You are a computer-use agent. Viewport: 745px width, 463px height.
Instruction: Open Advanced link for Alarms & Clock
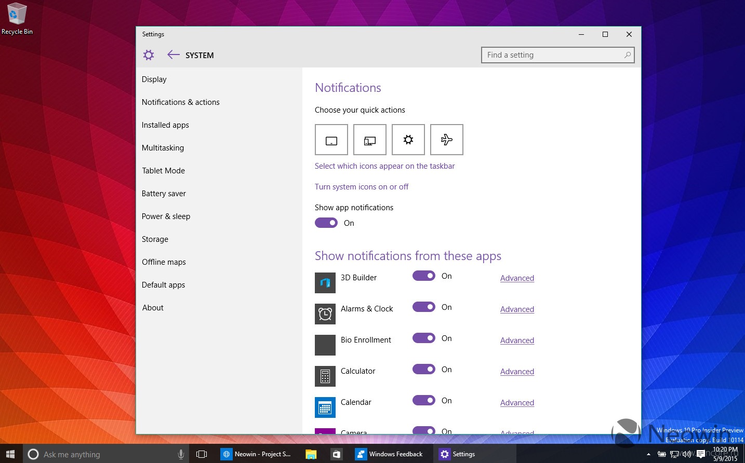point(517,309)
